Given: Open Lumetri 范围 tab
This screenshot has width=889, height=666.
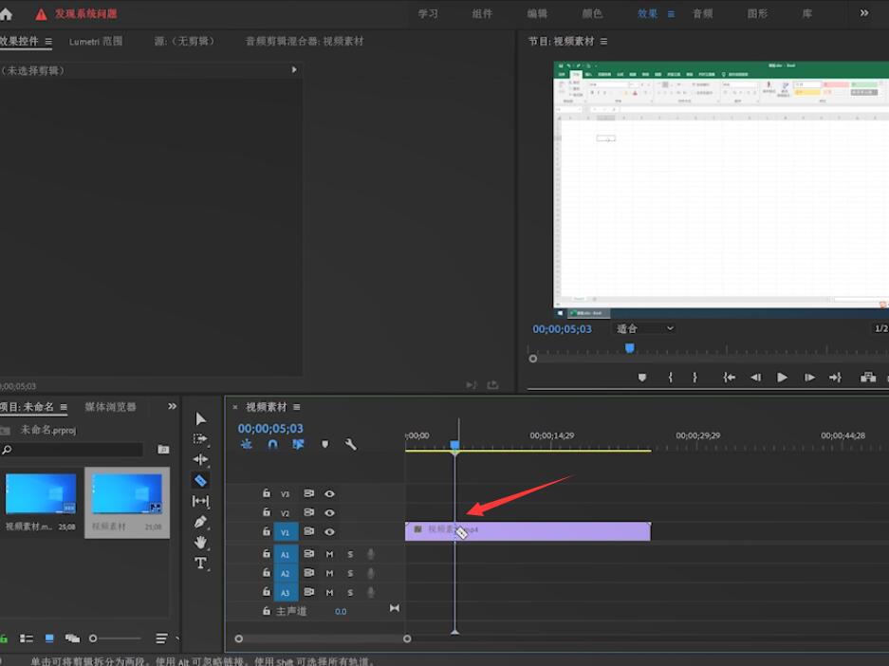Looking at the screenshot, I should 96,42.
